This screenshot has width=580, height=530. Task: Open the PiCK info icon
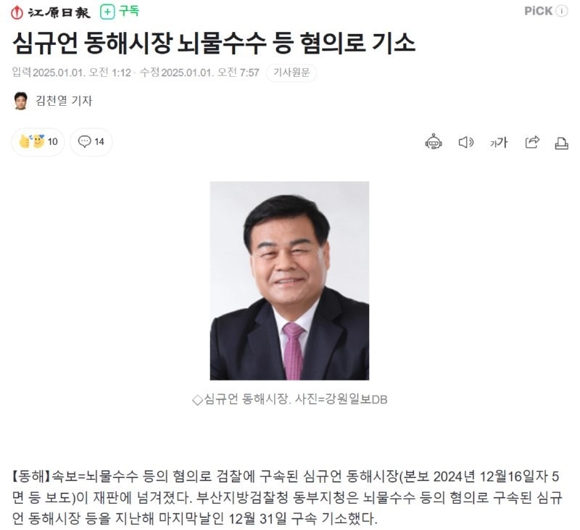(561, 11)
